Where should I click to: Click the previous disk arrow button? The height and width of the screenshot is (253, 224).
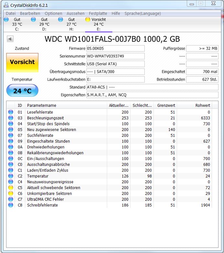[x=10, y=39]
